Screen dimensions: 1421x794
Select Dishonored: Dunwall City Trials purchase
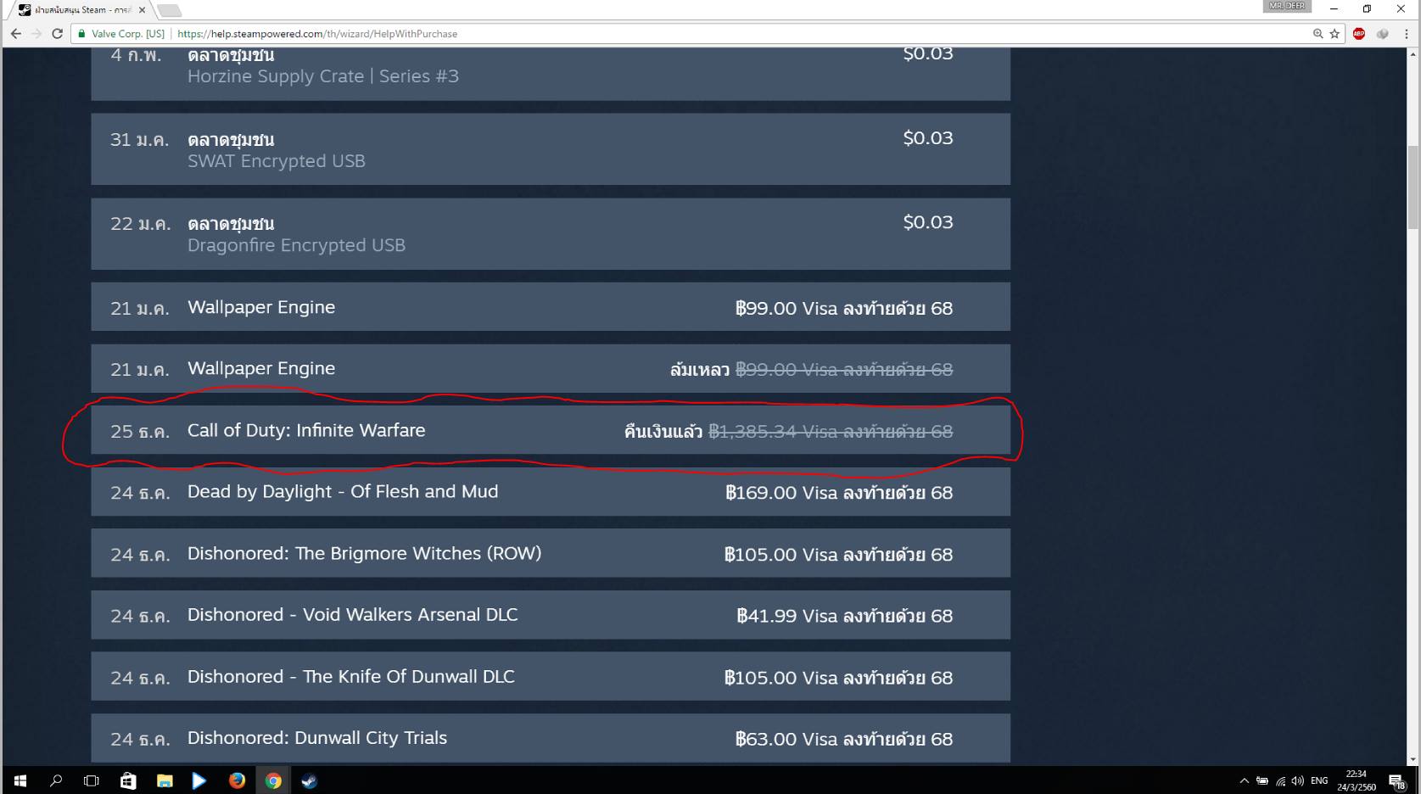(x=551, y=738)
